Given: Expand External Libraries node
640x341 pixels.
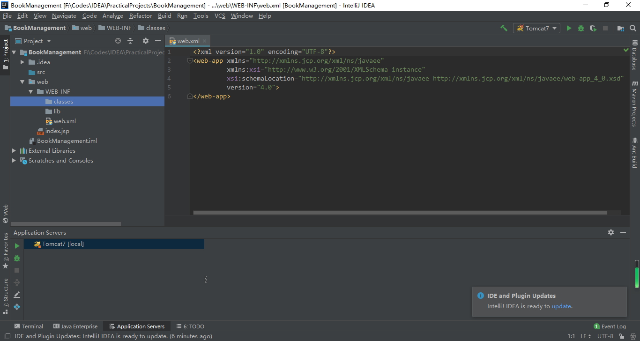Looking at the screenshot, I should point(14,151).
